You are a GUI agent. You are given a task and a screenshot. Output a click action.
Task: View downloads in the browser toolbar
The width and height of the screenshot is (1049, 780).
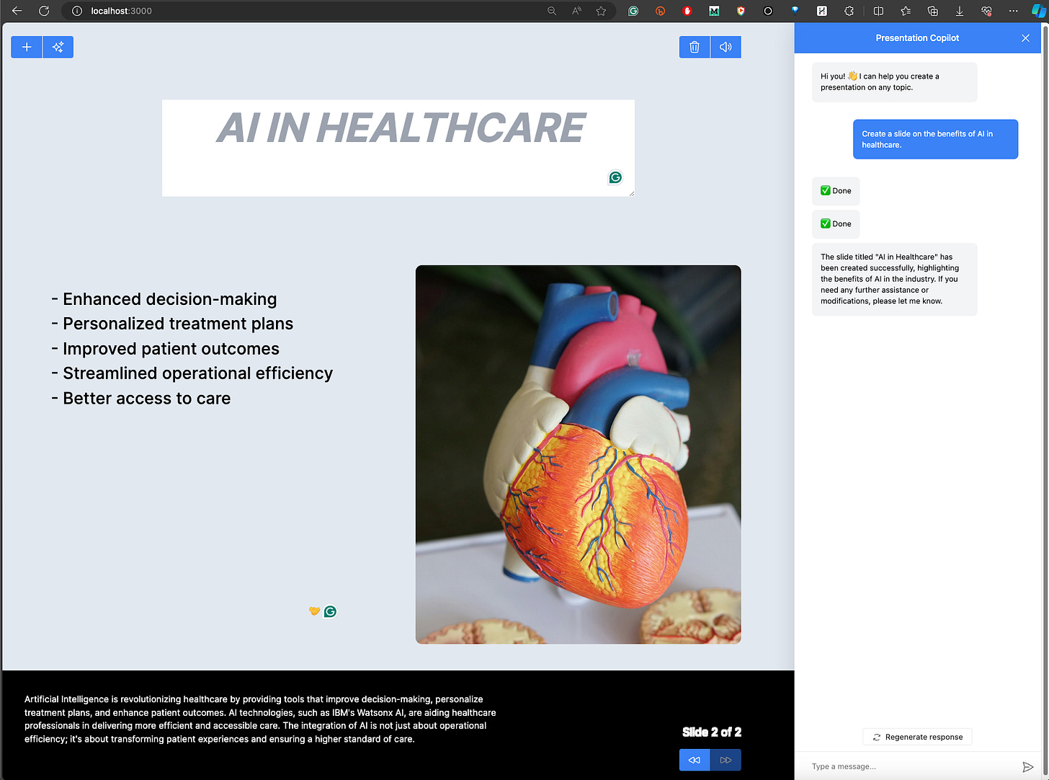[x=960, y=11]
